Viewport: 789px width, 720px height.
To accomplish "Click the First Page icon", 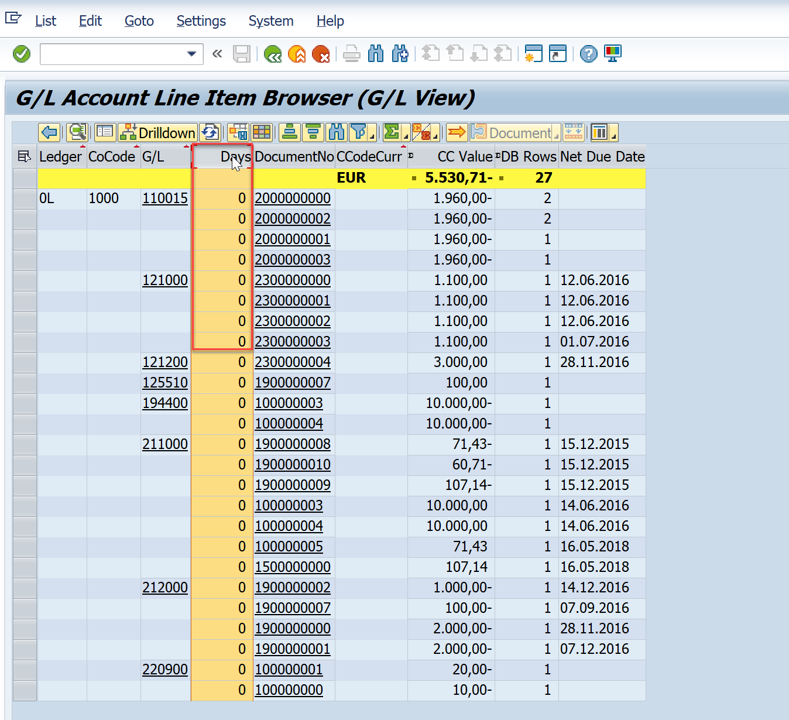I will tap(431, 54).
